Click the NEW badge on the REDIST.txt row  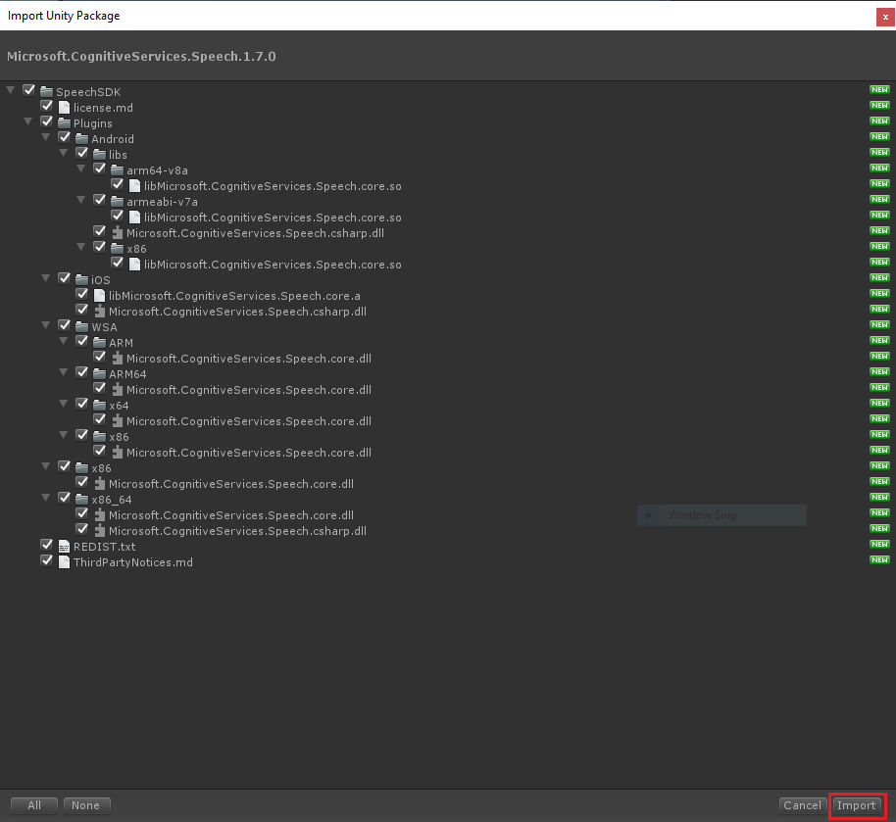click(x=879, y=544)
